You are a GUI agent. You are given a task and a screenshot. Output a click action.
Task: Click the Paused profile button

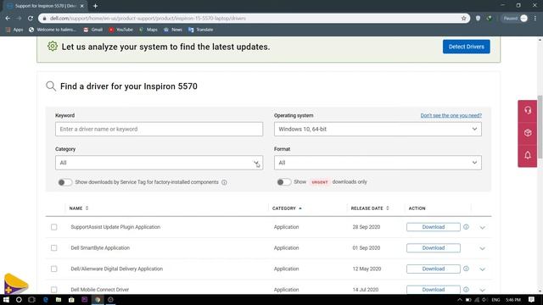(x=515, y=19)
